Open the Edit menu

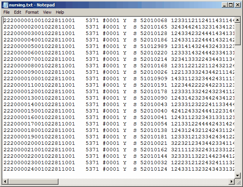17,12
